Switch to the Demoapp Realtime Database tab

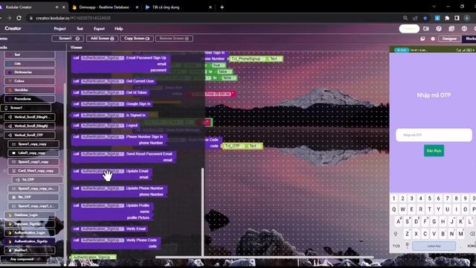(104, 7)
